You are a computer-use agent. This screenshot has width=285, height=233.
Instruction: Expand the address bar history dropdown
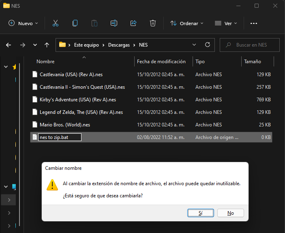click(194, 45)
